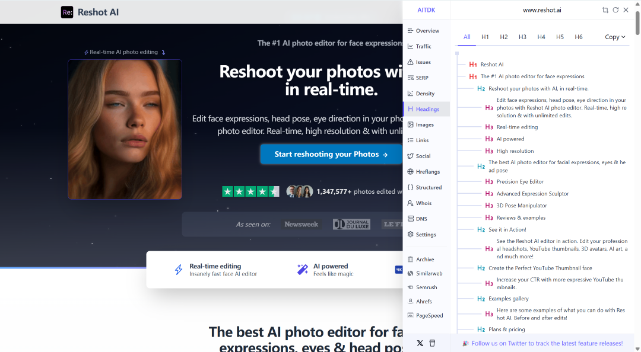Click the Similarweb icon
This screenshot has width=641, height=352.
(411, 273)
